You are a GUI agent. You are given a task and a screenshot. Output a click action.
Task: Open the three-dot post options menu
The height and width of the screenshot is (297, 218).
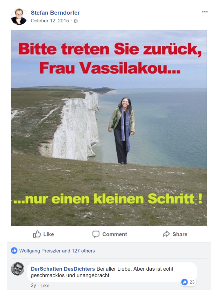[205, 12]
